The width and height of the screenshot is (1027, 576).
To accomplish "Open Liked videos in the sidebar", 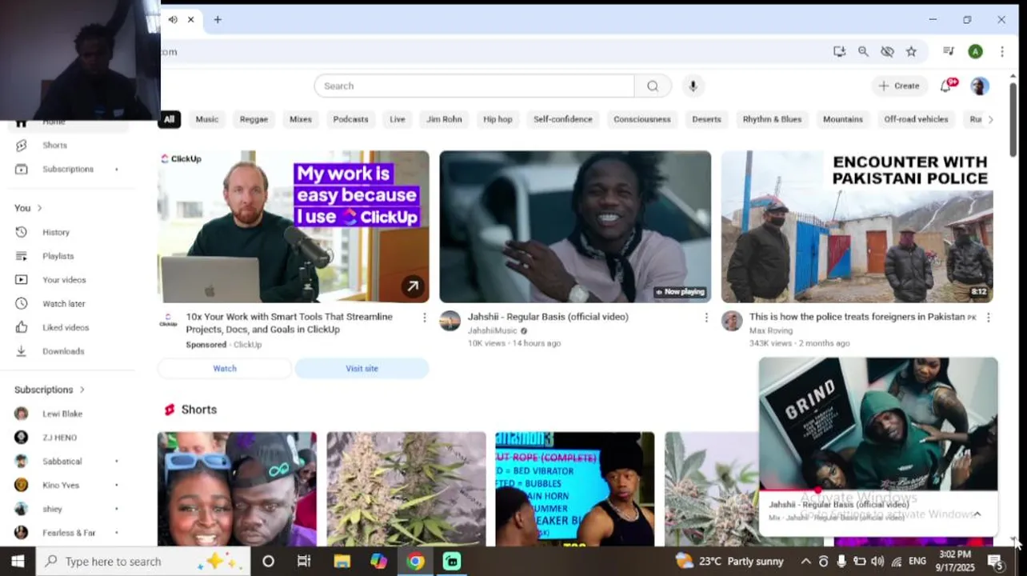I will 67,327.
